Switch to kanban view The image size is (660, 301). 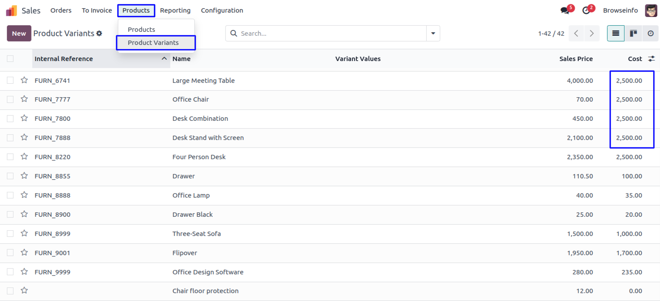pyautogui.click(x=633, y=34)
